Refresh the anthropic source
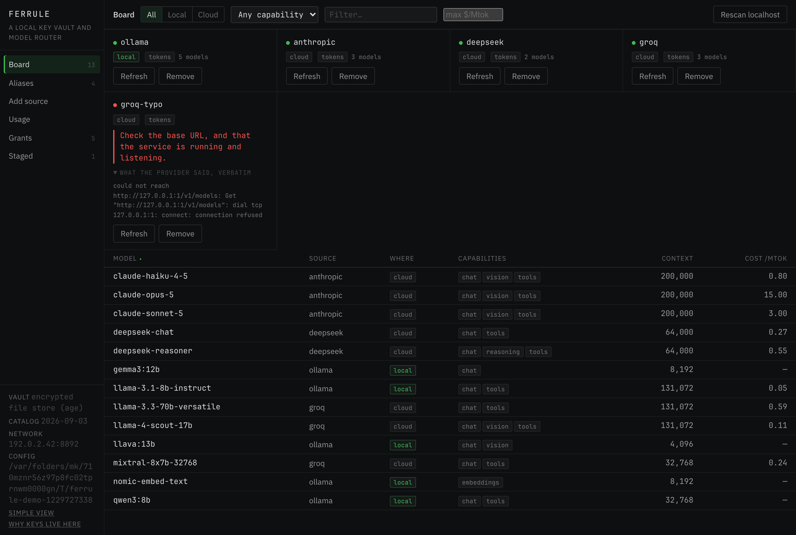The height and width of the screenshot is (535, 796). [x=307, y=76]
